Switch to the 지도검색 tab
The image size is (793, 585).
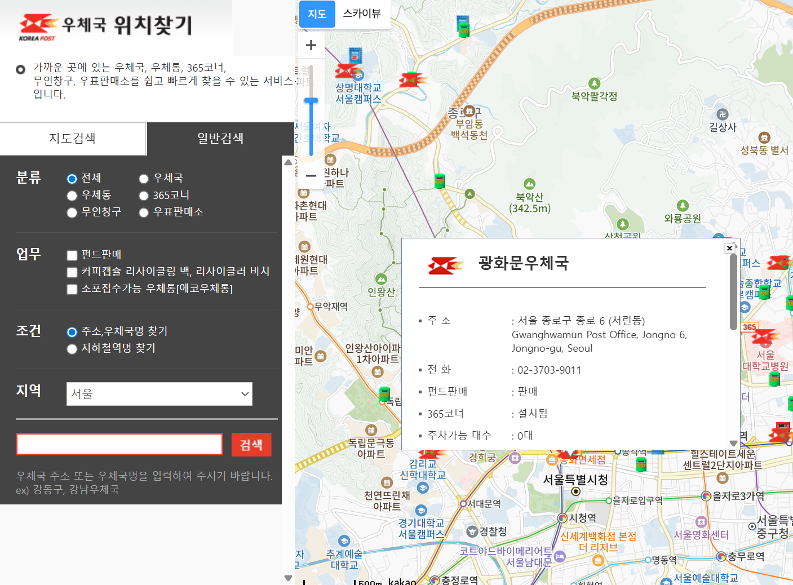pyautogui.click(x=73, y=139)
